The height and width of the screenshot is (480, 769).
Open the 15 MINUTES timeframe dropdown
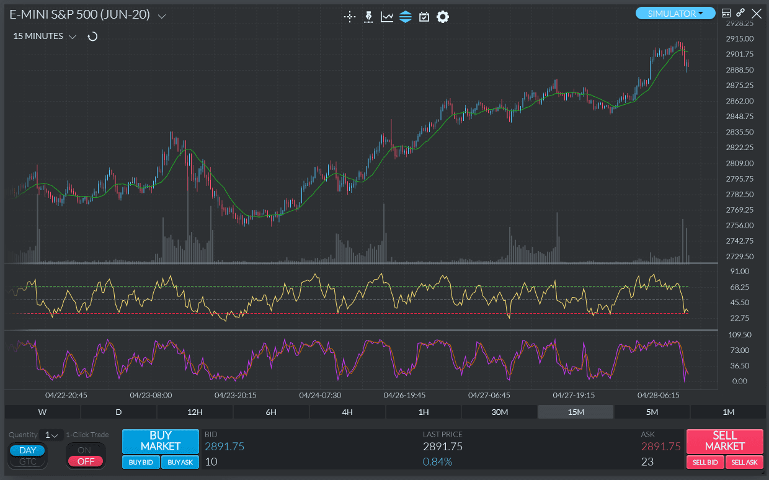43,36
